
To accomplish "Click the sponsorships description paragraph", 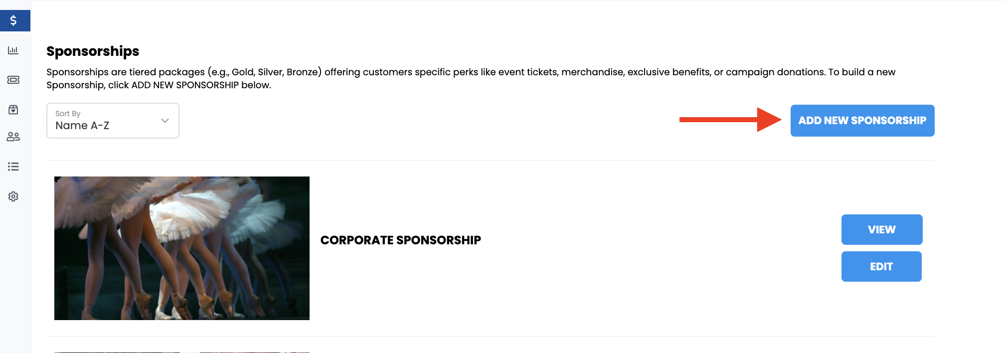I will point(471,78).
